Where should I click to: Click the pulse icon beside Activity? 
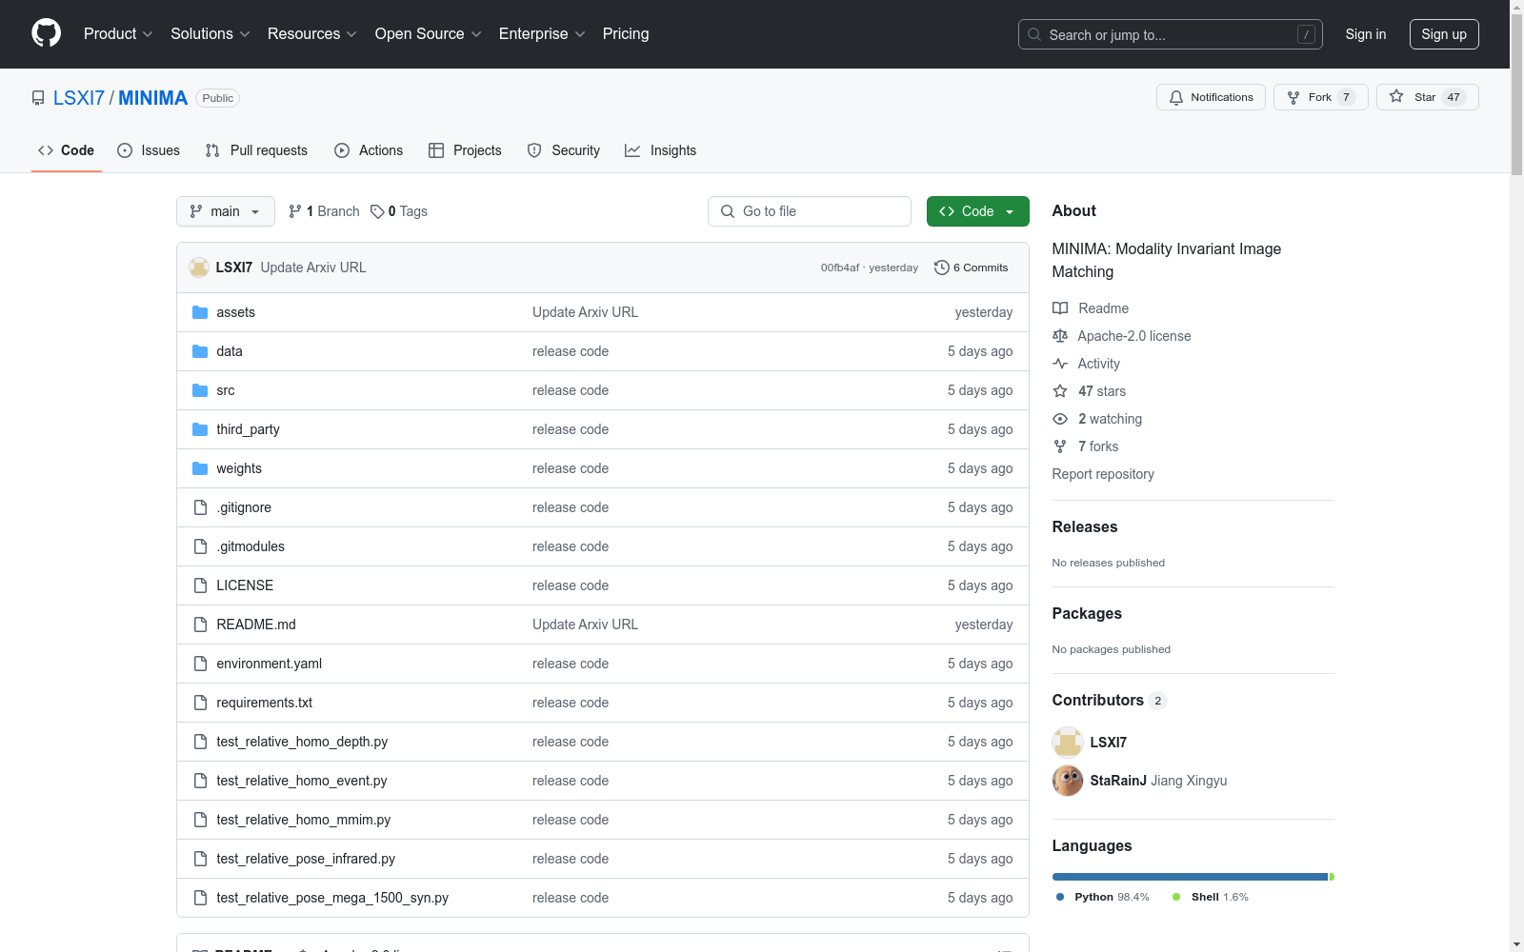(1060, 364)
